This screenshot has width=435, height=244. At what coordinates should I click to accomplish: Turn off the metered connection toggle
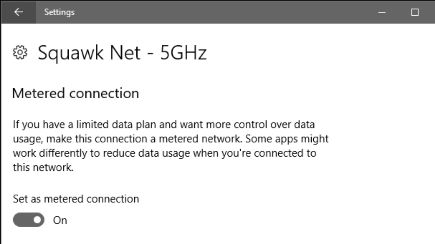point(29,220)
